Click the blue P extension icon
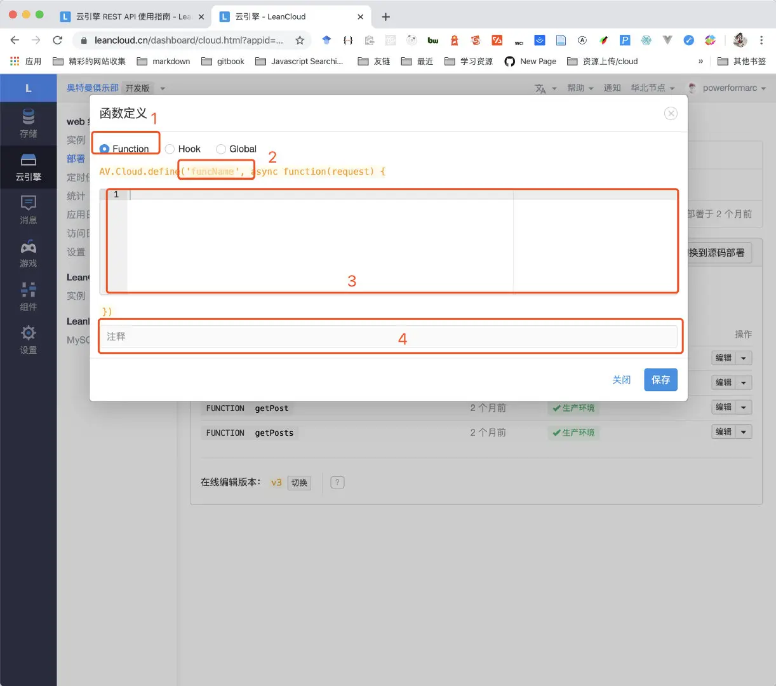Screen dimensions: 776x686 click(x=625, y=40)
